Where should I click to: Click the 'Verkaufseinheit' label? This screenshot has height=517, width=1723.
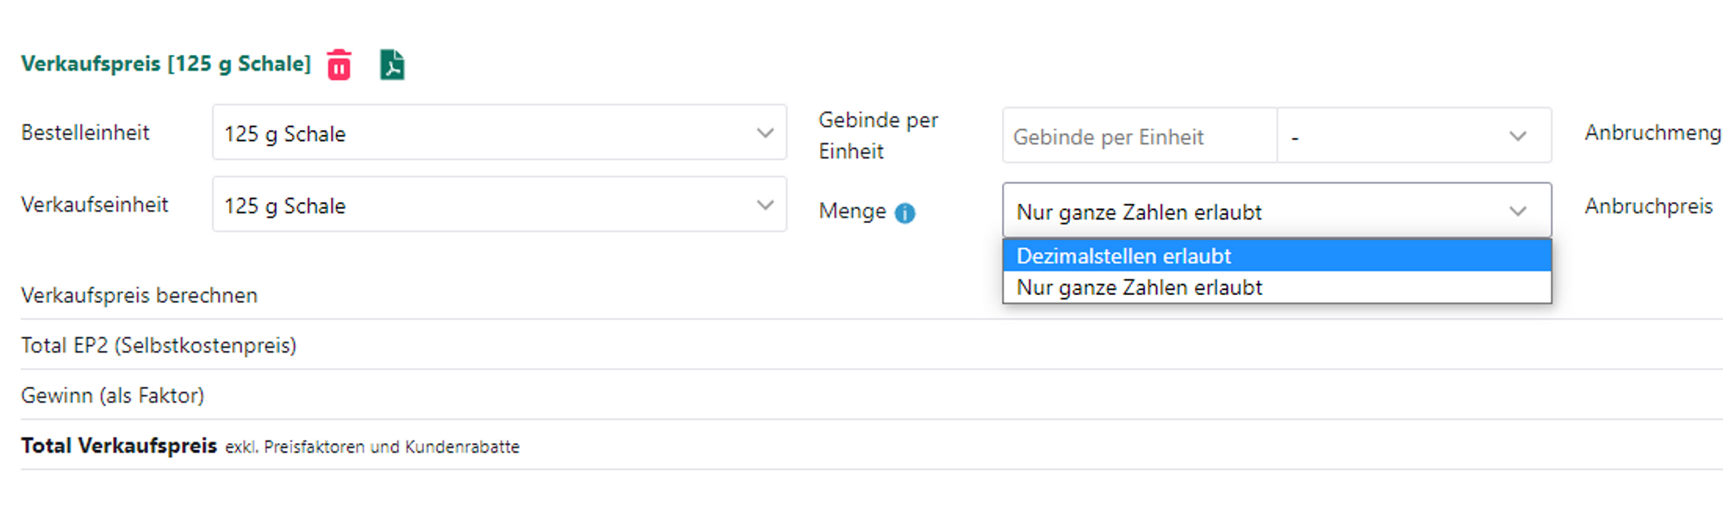[95, 205]
